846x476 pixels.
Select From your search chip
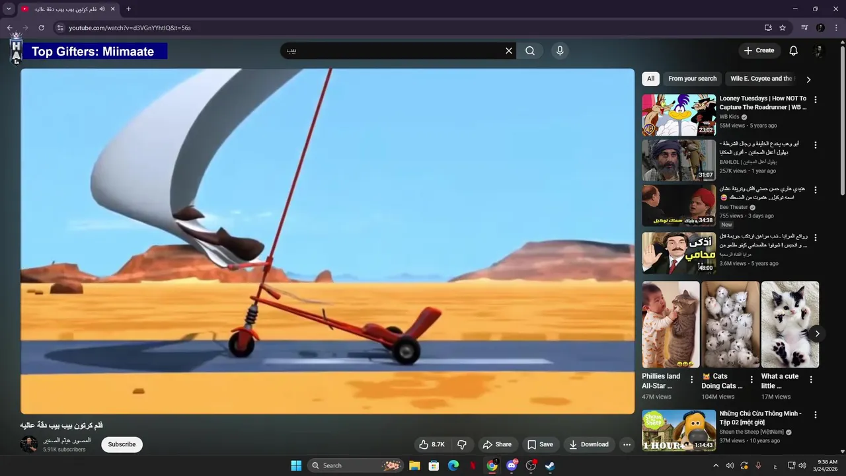pos(692,79)
